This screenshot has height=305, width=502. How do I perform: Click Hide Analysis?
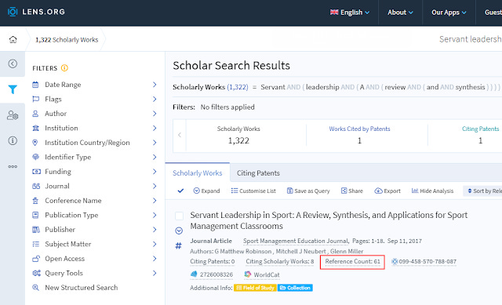[x=432, y=191]
